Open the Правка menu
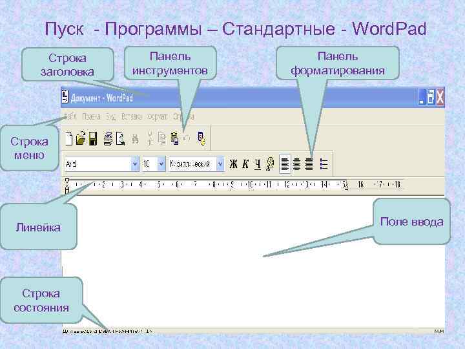The image size is (465, 349). click(x=91, y=116)
